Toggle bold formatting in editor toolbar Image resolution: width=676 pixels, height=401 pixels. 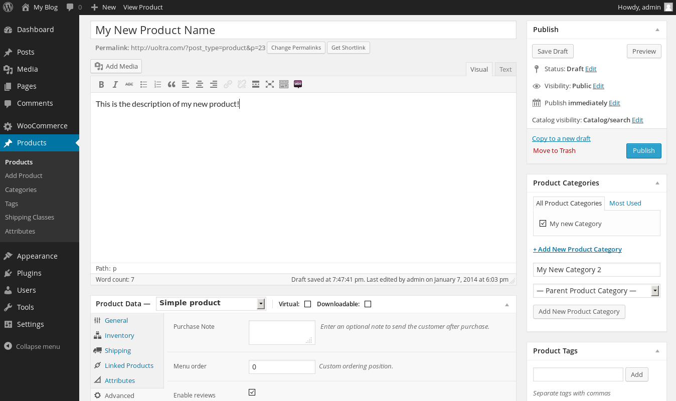tap(101, 84)
